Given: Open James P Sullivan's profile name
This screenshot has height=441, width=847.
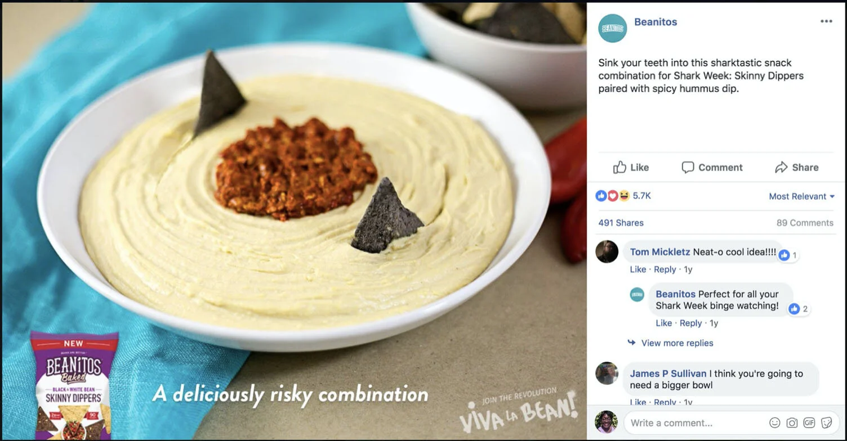Looking at the screenshot, I should (x=668, y=373).
